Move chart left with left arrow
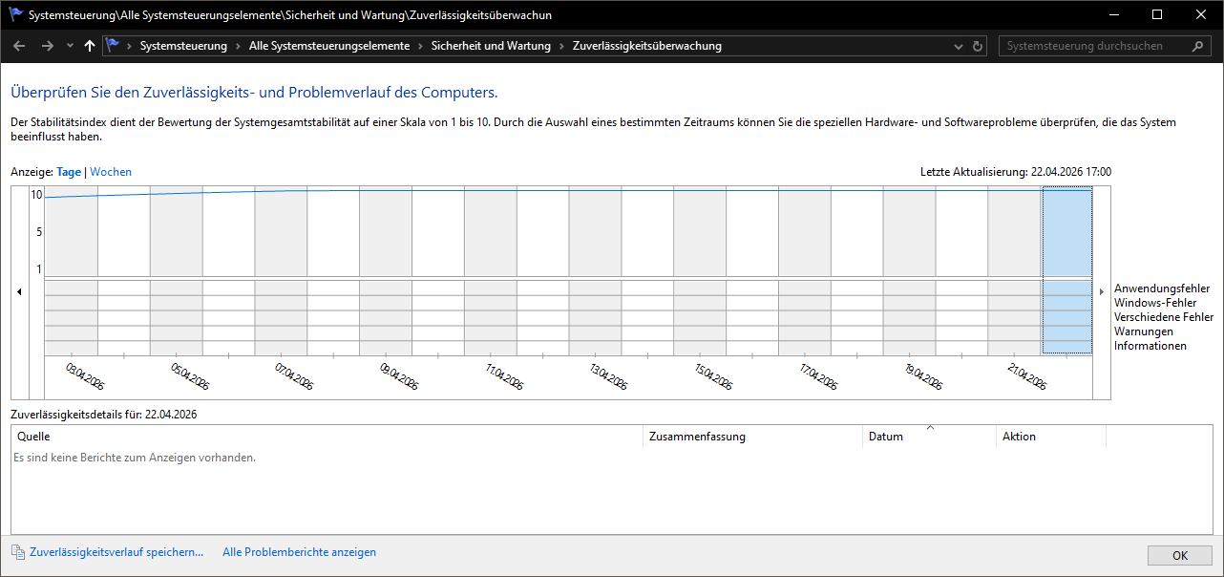 point(20,291)
